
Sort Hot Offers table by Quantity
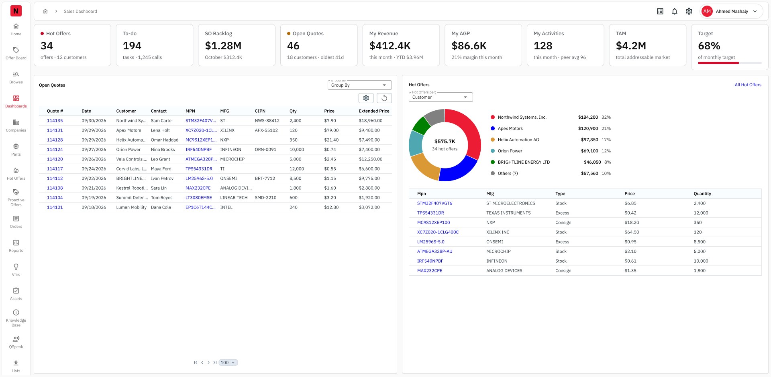click(x=702, y=194)
